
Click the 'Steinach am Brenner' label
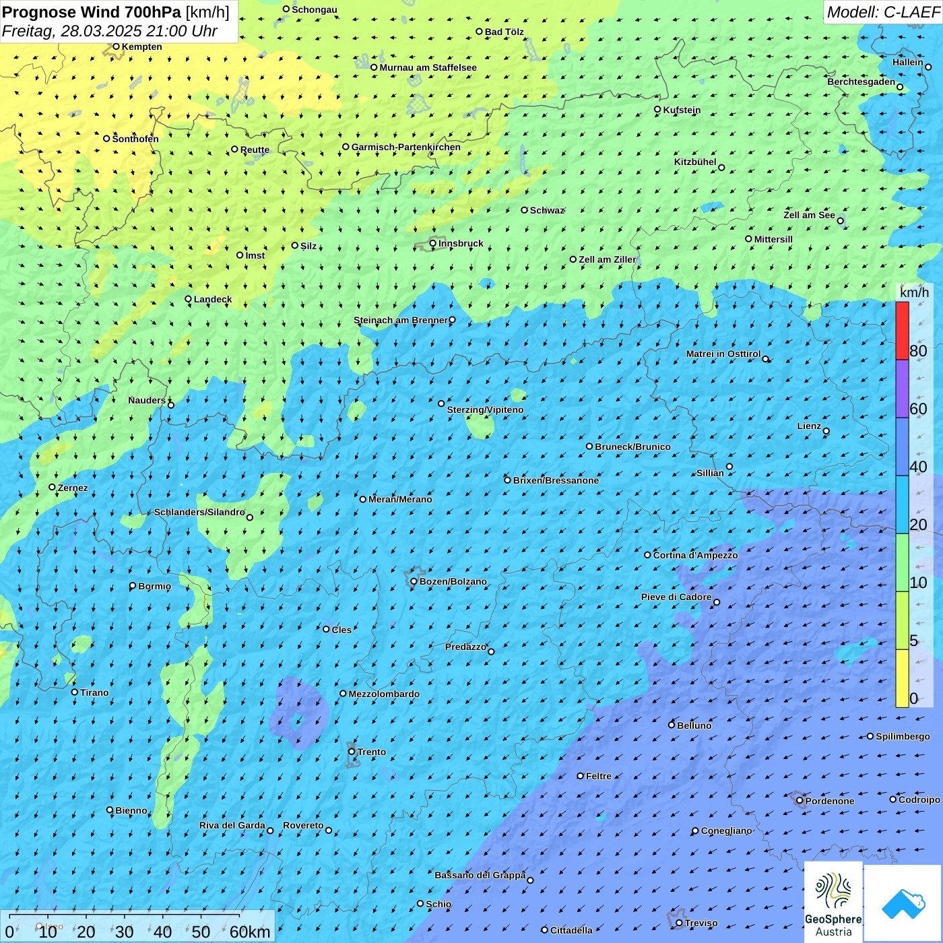click(401, 320)
